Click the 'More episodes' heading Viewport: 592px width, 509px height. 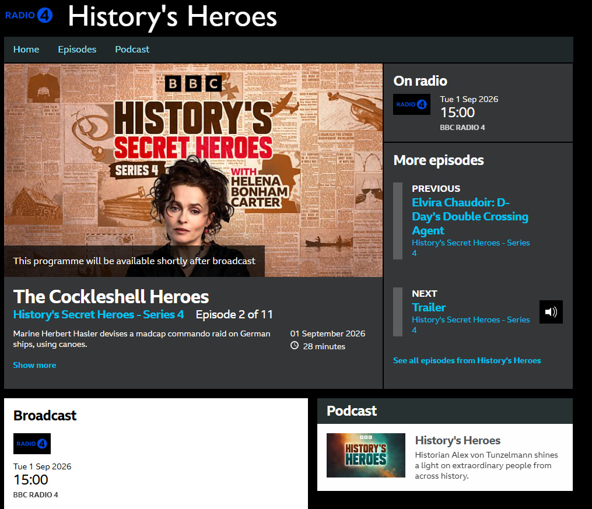click(x=439, y=160)
